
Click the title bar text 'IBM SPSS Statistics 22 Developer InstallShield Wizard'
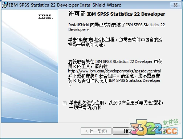(65, 5)
